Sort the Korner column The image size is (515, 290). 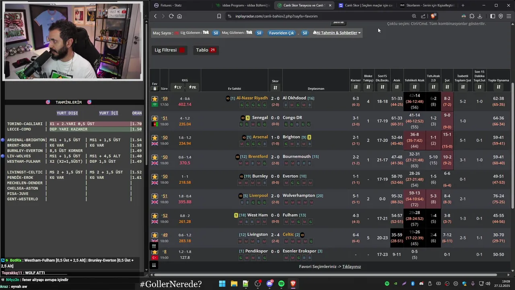pyautogui.click(x=356, y=87)
